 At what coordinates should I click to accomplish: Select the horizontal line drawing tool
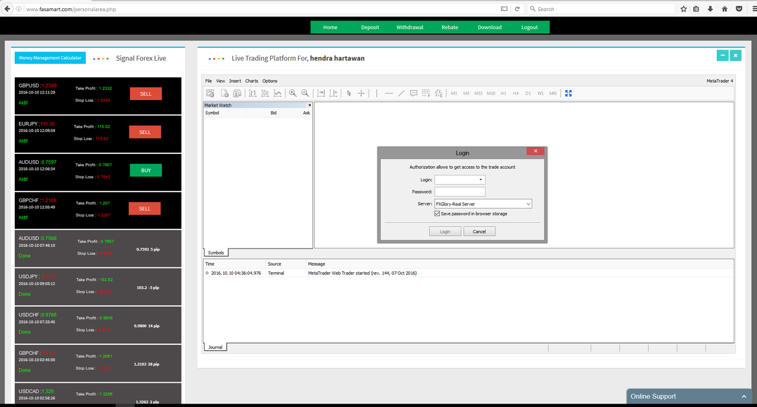(389, 93)
